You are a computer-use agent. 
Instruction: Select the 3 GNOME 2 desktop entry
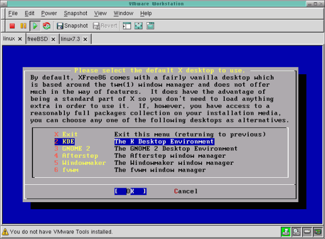point(72,148)
